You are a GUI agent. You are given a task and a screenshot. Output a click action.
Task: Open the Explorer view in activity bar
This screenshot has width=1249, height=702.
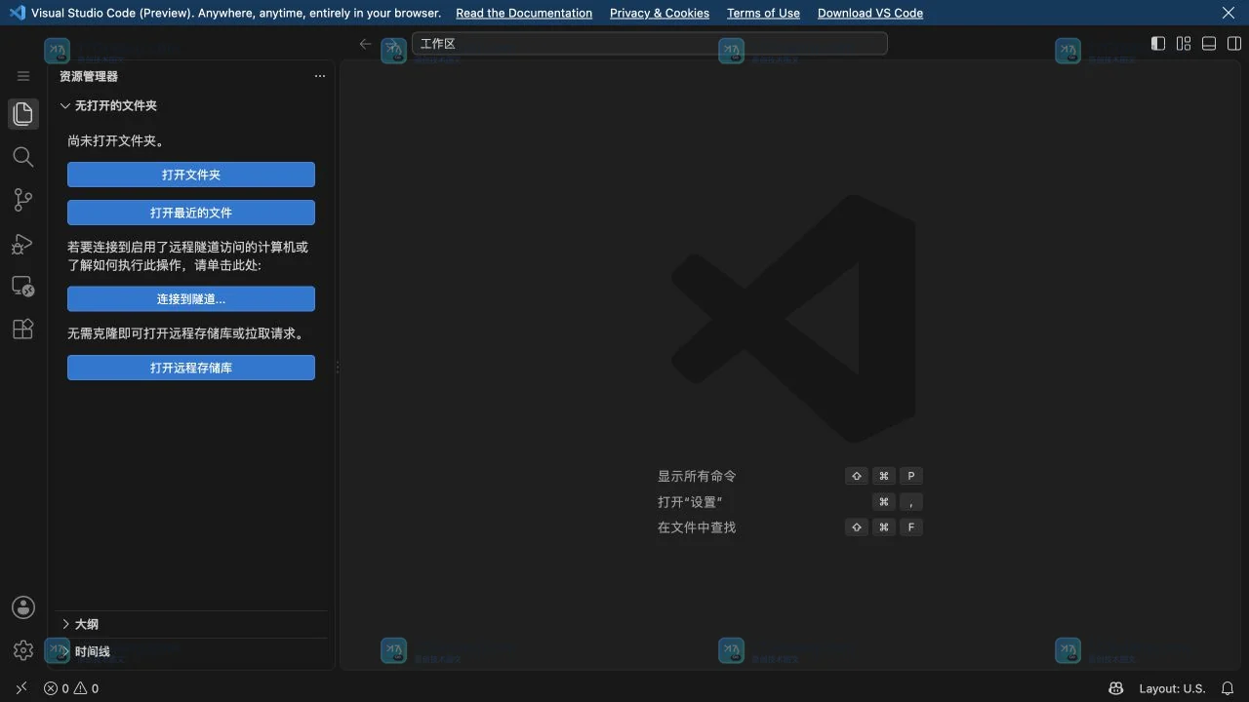click(23, 113)
